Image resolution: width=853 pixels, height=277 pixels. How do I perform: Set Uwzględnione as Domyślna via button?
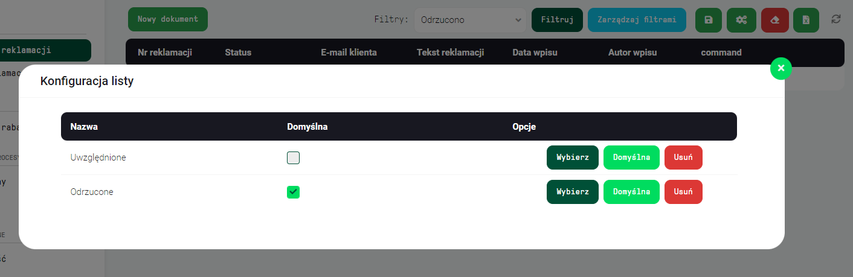point(631,158)
